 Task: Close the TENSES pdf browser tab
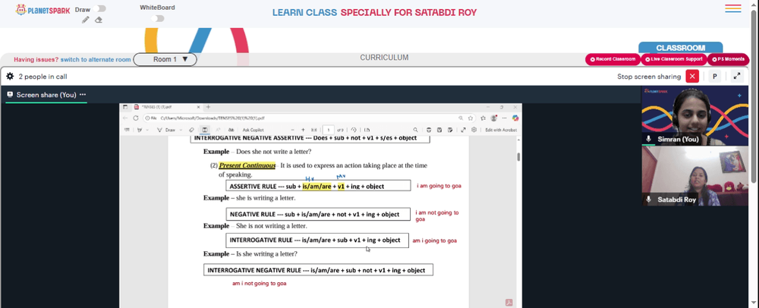click(x=198, y=107)
